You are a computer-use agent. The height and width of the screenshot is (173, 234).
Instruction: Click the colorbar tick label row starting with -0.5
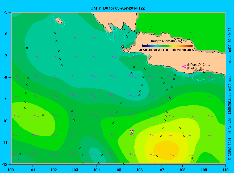coord(166,50)
